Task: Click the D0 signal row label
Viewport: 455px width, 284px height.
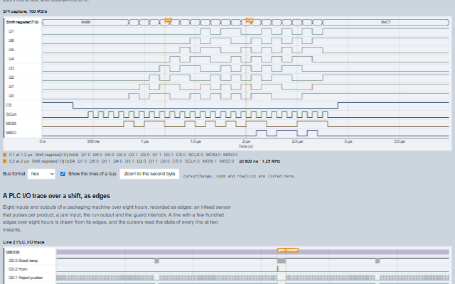Action: pos(11,96)
